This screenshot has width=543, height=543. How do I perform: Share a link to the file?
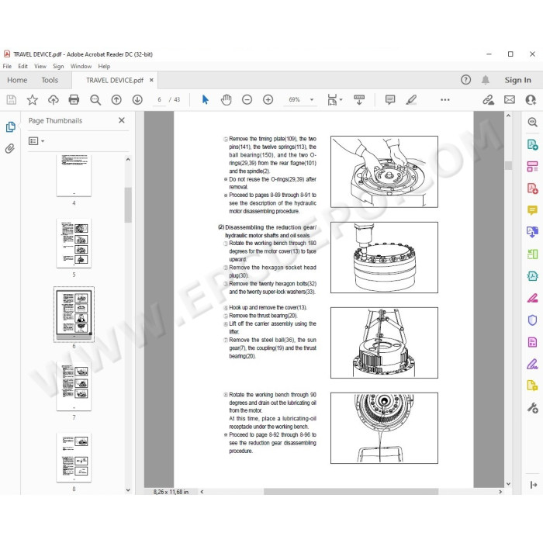coord(488,100)
